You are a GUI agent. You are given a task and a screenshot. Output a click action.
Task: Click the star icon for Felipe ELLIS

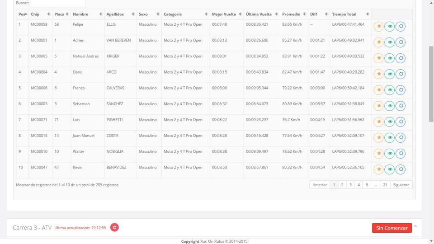378,27
